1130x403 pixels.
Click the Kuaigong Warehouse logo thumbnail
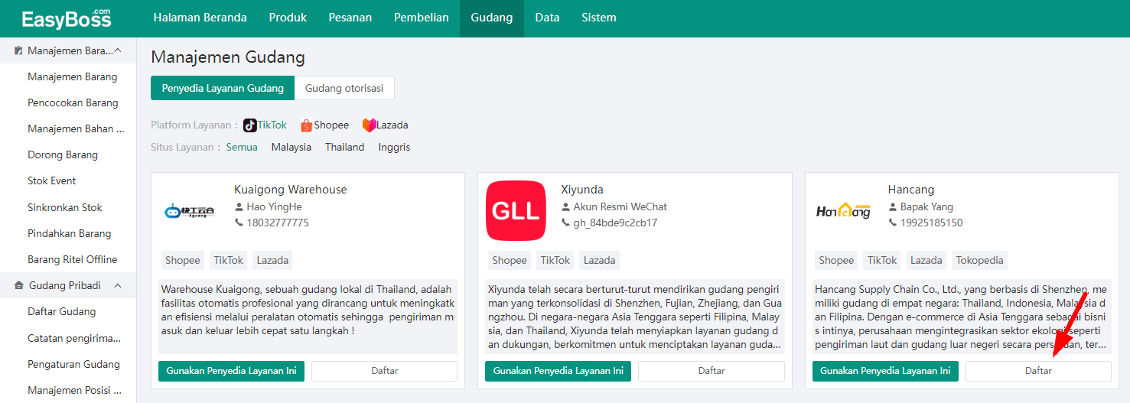click(x=189, y=210)
